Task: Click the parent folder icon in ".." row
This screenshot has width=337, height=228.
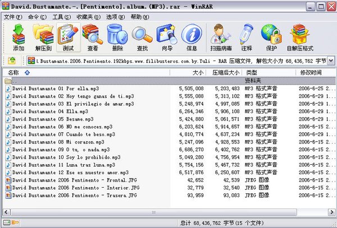Action: 8,81
